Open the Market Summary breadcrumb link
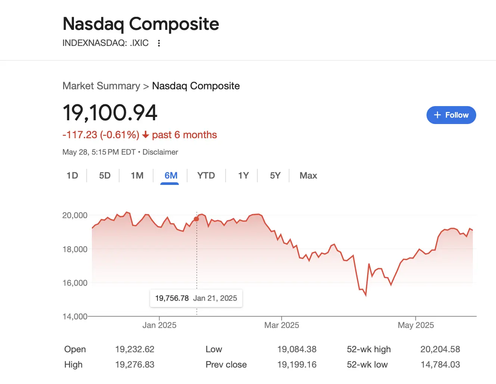Image resolution: width=496 pixels, height=384 pixels. (101, 86)
